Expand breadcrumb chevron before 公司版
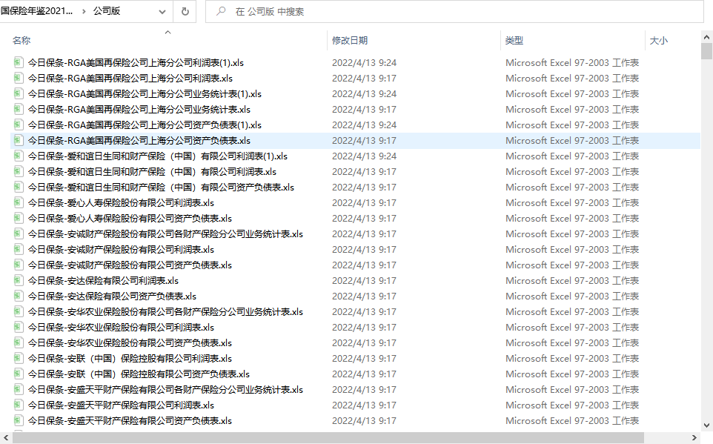 pos(84,11)
